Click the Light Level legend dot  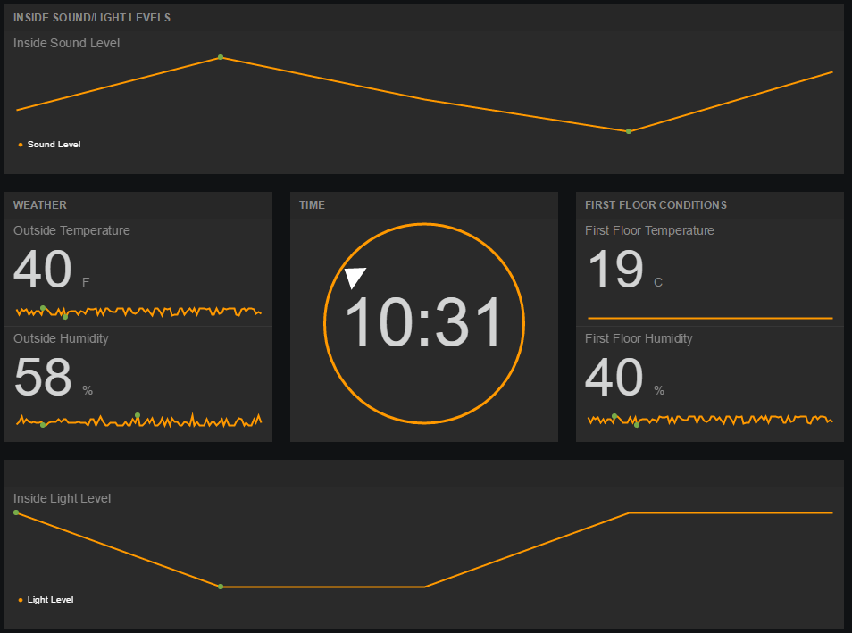tap(20, 599)
